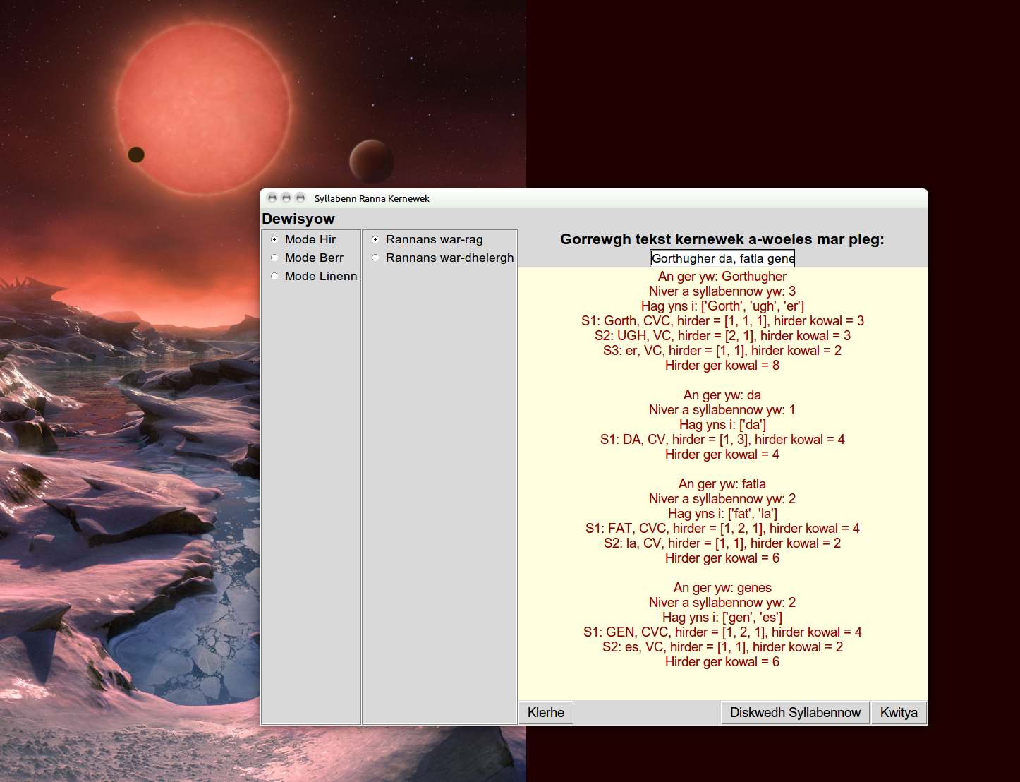Click the Klerhe button
Screen dimensions: 1020x782
[546, 712]
